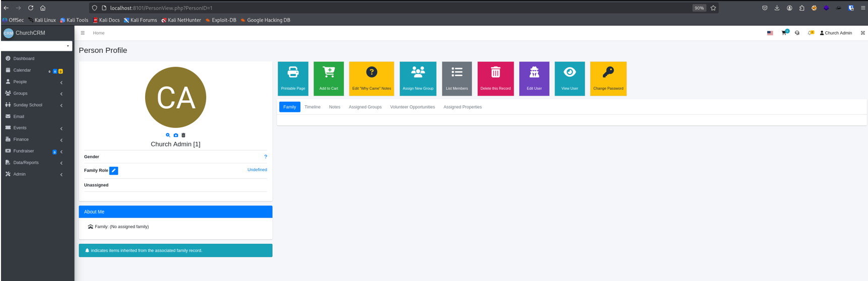The image size is (868, 281).
Task: Go back in browser history
Action: (x=6, y=8)
